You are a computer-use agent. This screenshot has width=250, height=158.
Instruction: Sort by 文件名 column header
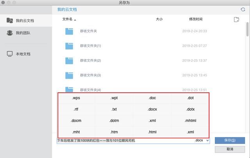tap(67, 19)
